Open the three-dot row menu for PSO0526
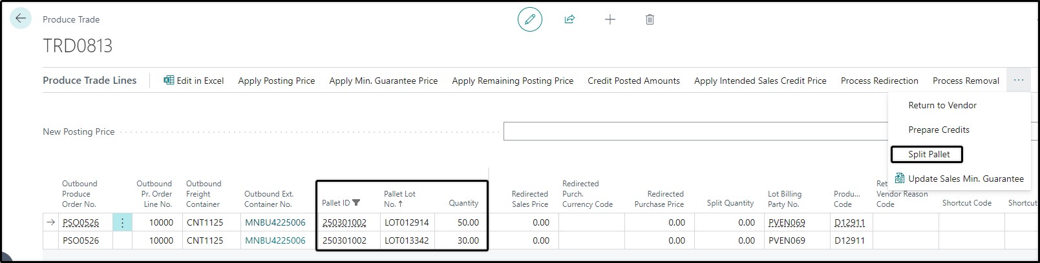Screen dimensions: 1040x263 122,222
